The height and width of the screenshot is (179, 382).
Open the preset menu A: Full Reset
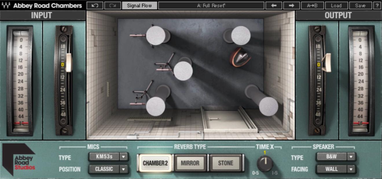211,5
